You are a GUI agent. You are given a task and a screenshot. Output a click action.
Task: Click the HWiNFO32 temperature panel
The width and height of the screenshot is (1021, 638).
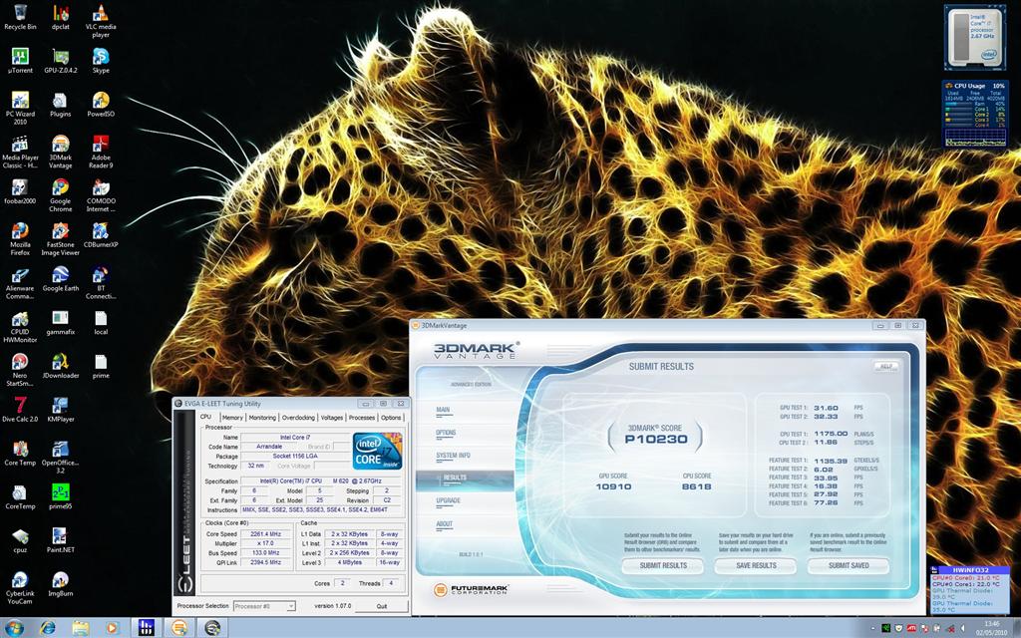[x=970, y=590]
